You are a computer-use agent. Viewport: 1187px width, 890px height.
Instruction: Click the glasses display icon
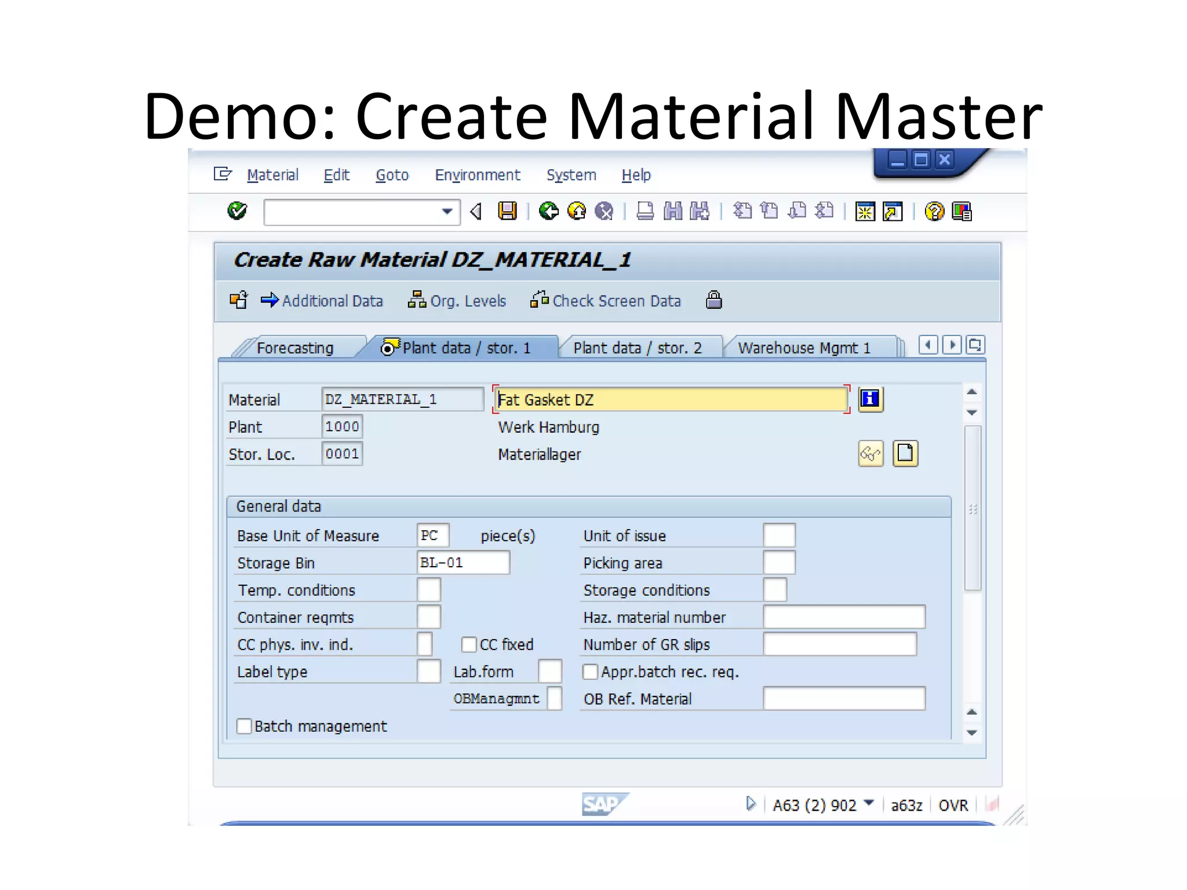click(871, 454)
